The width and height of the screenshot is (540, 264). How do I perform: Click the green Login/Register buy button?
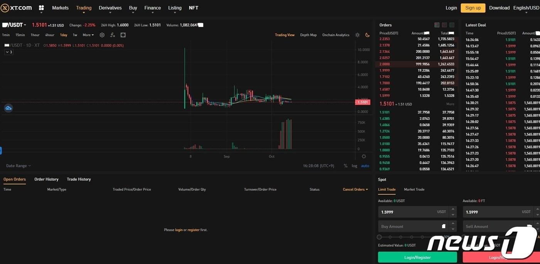(x=417, y=257)
